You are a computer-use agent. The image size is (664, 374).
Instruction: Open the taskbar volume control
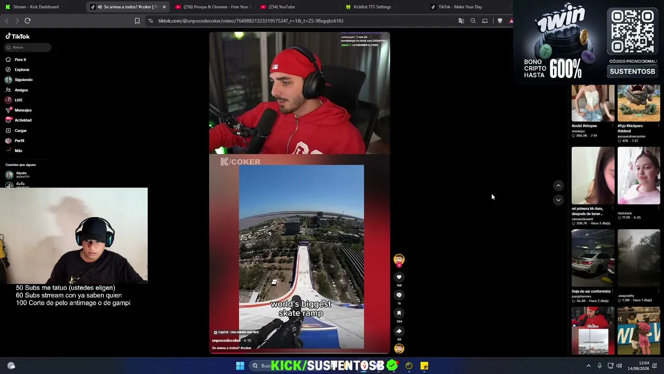pyautogui.click(x=619, y=366)
